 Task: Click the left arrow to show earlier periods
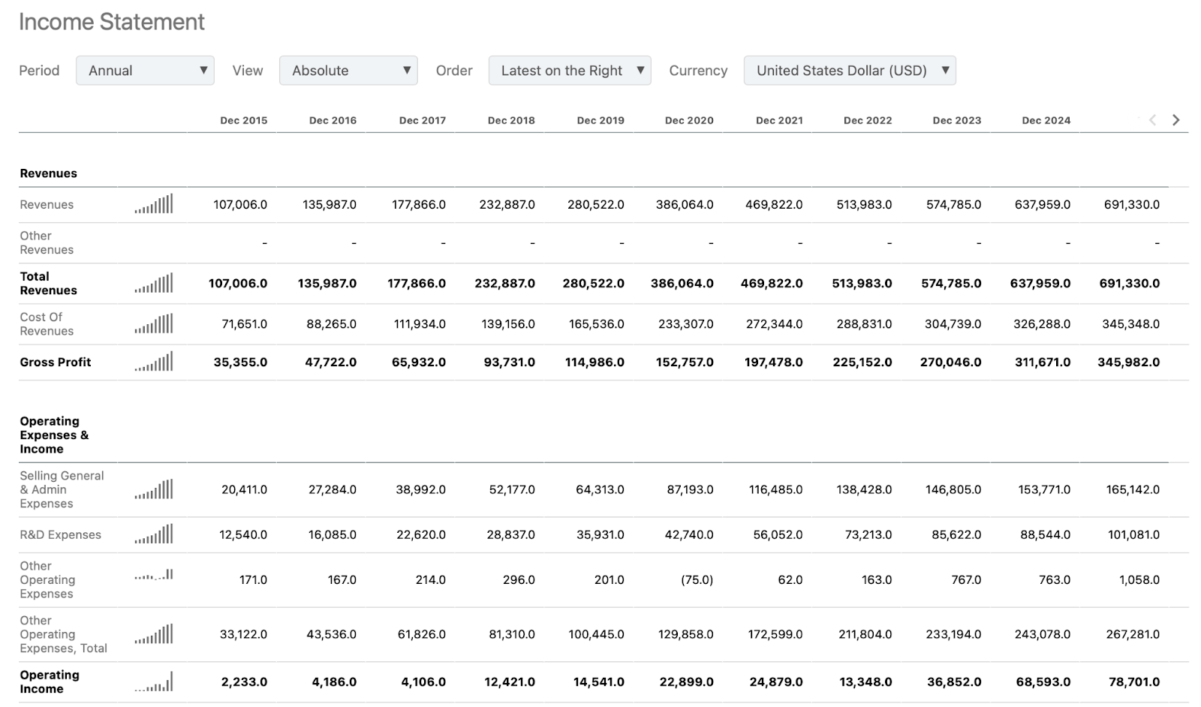1153,120
